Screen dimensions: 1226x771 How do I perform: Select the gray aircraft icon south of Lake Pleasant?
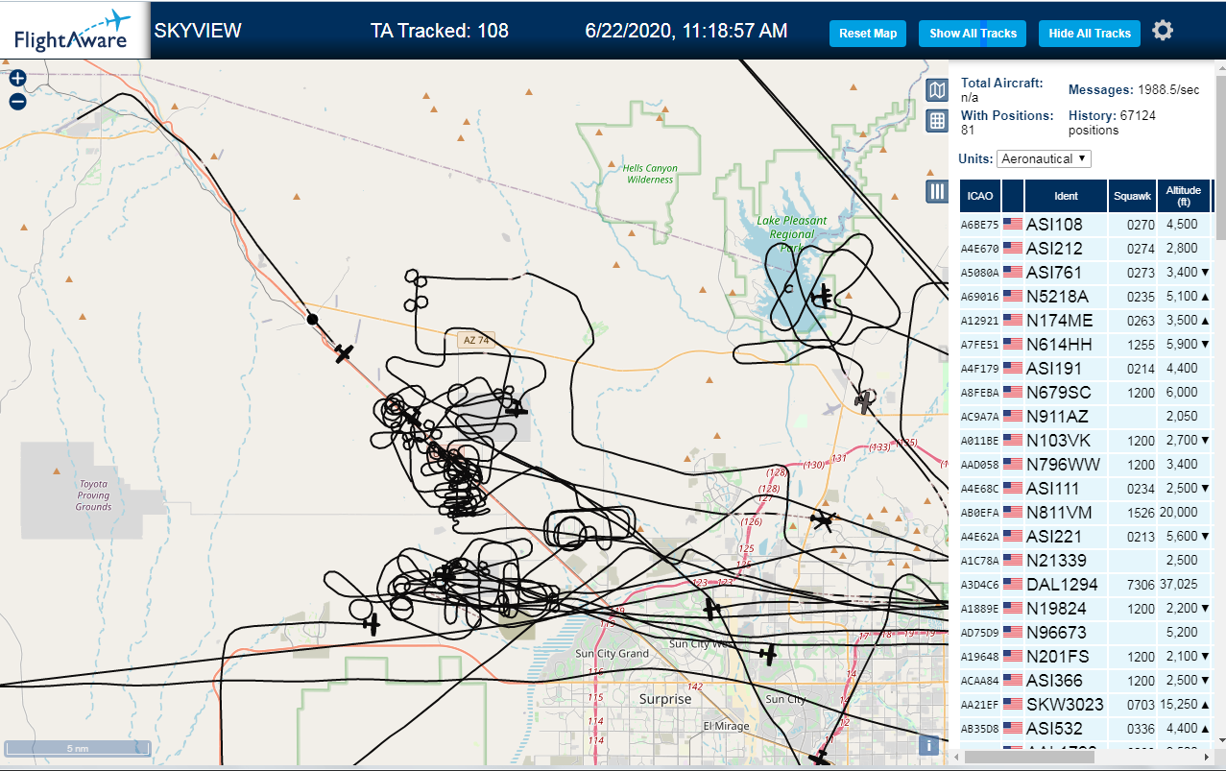tap(865, 400)
